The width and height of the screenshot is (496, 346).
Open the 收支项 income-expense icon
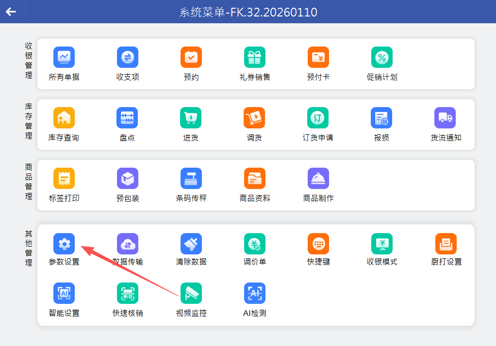tap(128, 57)
